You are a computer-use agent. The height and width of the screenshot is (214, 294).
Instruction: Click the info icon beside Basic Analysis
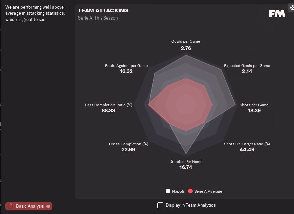tap(48, 206)
